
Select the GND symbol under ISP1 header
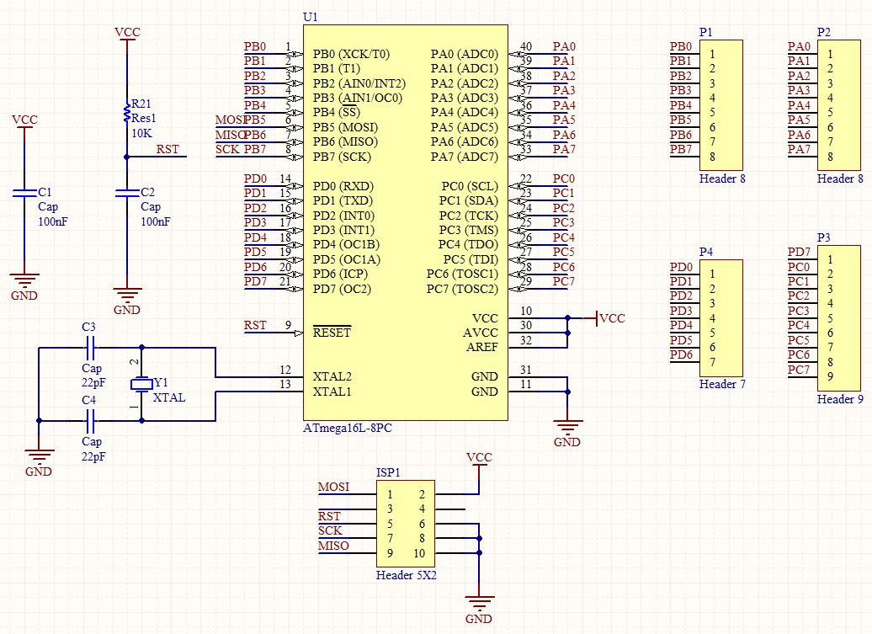tap(479, 605)
